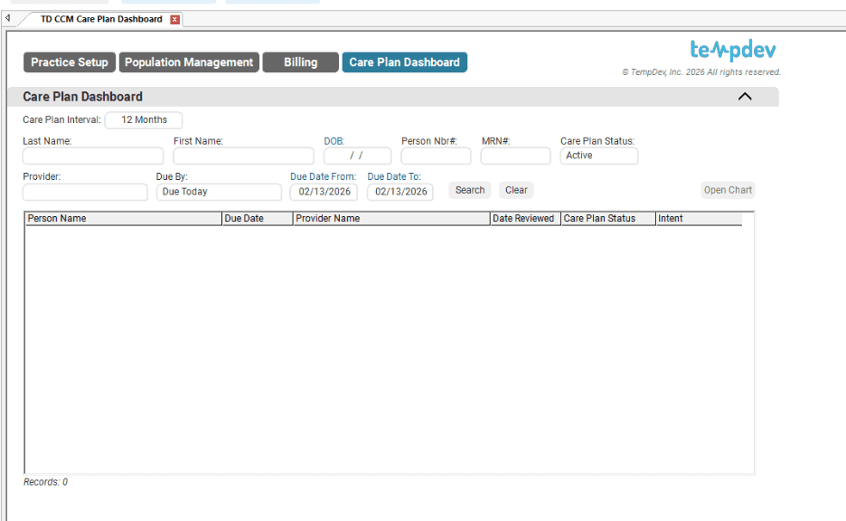Click the tempdev logo
This screenshot has height=521, width=846.
tap(733, 51)
